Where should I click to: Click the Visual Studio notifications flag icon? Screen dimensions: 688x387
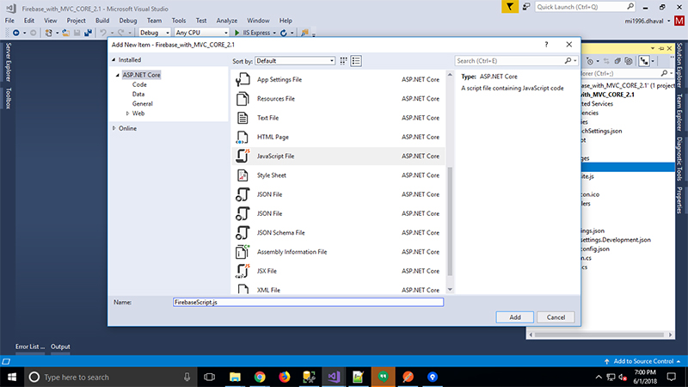tap(512, 7)
